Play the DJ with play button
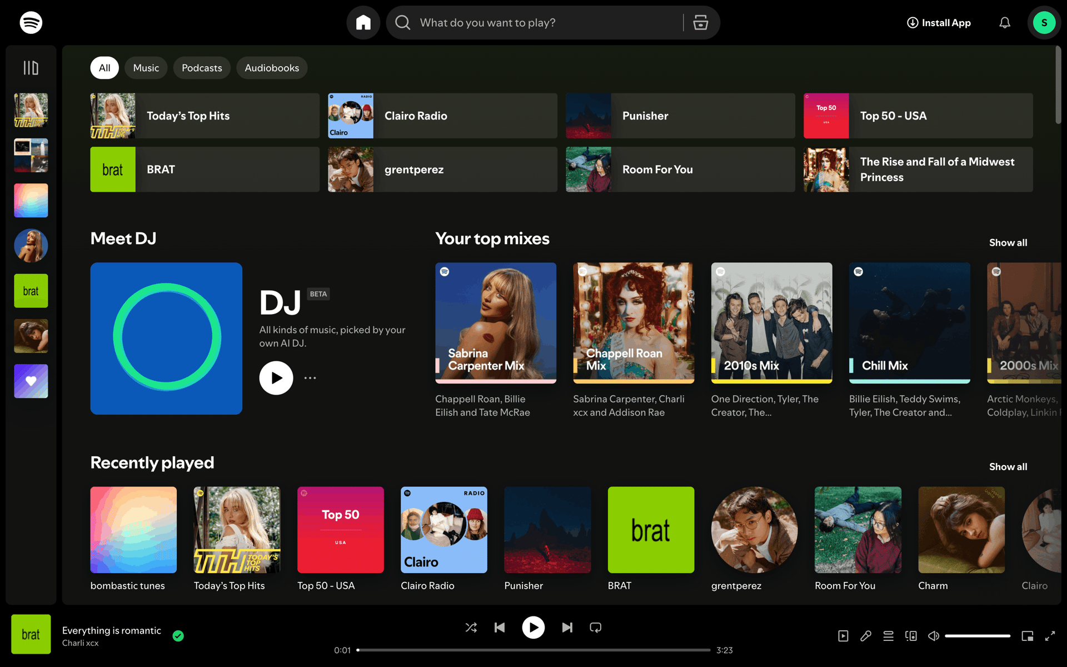Screen dimensions: 1067x667 [x=276, y=378]
